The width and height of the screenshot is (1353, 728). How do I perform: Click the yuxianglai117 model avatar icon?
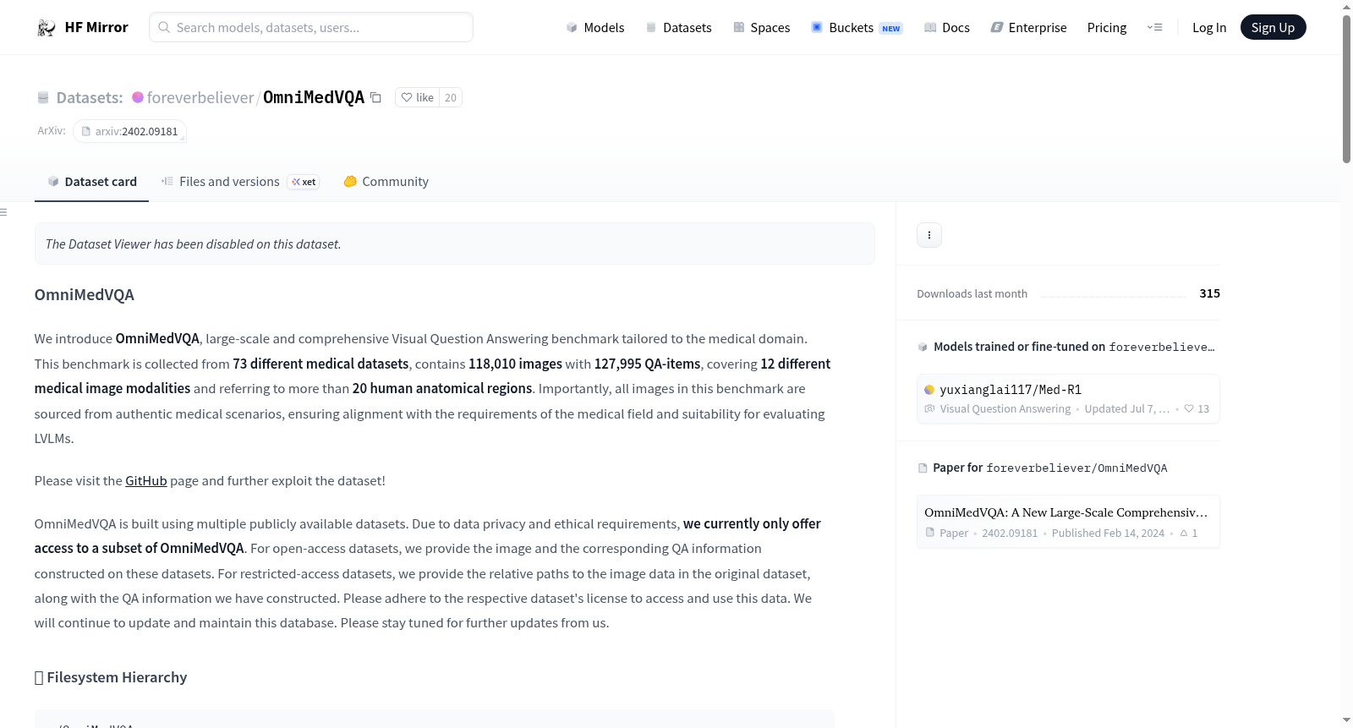pos(929,390)
